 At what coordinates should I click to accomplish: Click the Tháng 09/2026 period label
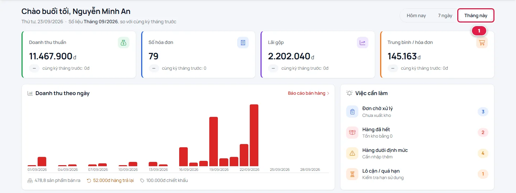101,22
